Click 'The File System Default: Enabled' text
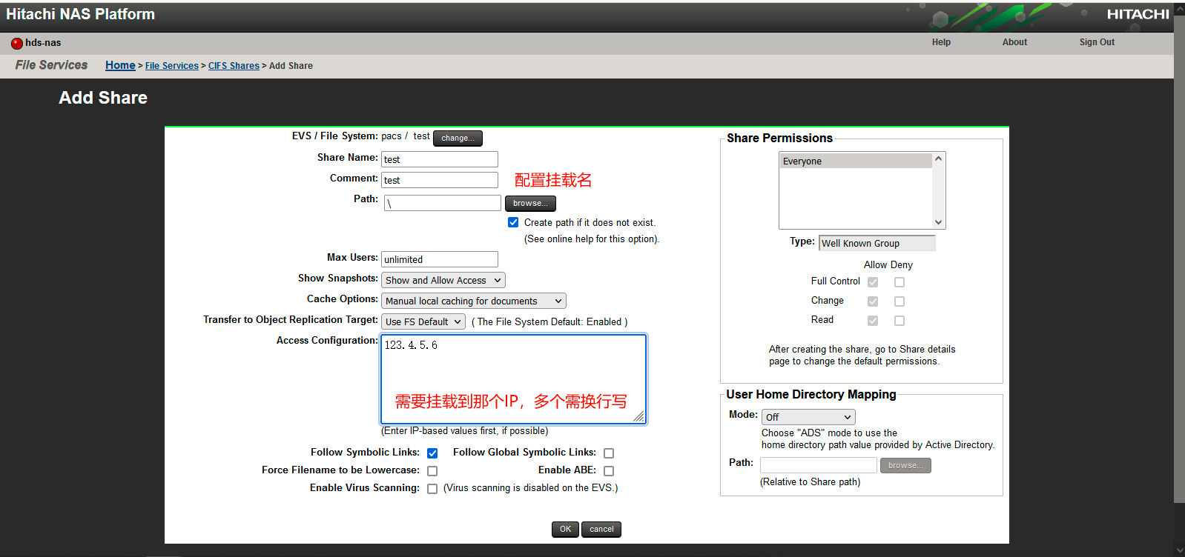The height and width of the screenshot is (557, 1185). point(549,322)
